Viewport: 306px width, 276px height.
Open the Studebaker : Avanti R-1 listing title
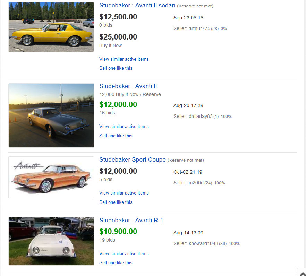pyautogui.click(x=131, y=221)
